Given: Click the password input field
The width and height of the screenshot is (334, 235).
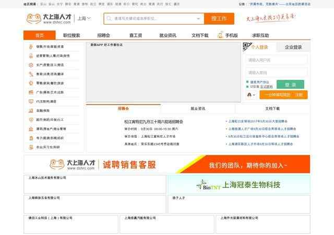Looking at the screenshot, I should click(277, 73).
